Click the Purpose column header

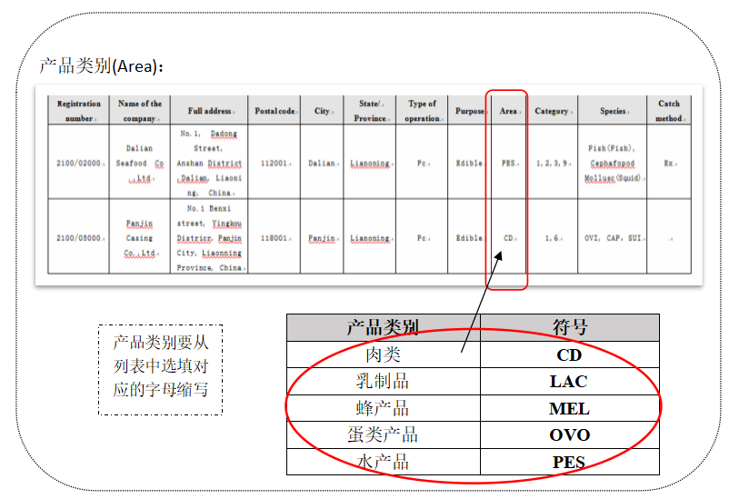pyautogui.click(x=469, y=111)
